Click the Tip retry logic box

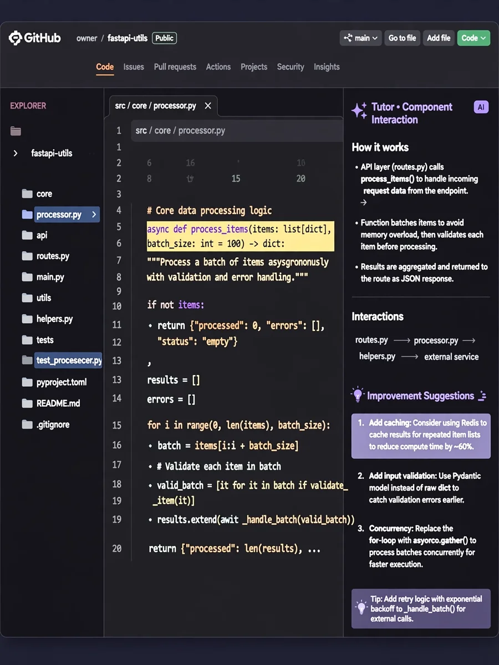pos(421,608)
